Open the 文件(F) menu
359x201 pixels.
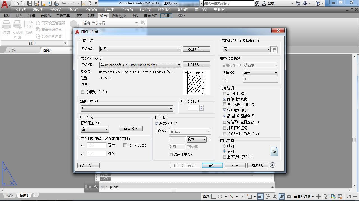tap(21, 10)
